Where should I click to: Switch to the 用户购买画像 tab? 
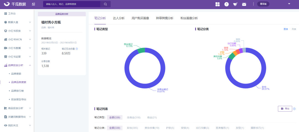coord(140,18)
